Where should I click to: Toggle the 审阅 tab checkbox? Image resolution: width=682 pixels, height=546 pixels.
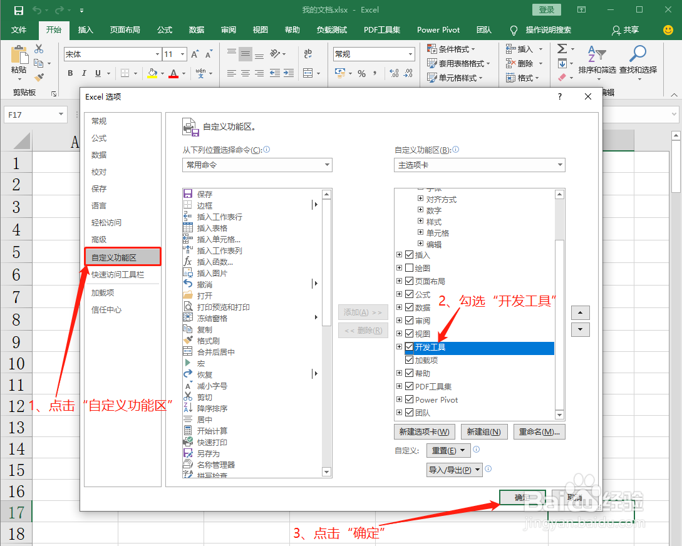(410, 321)
